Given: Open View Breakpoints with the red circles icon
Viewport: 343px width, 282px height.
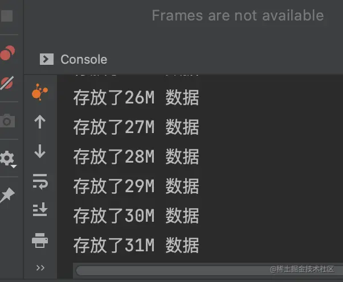Looking at the screenshot, I should (7, 53).
